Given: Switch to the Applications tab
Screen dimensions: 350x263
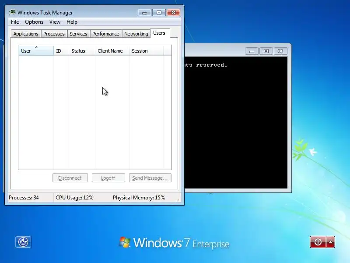Looking at the screenshot, I should pyautogui.click(x=26, y=34).
